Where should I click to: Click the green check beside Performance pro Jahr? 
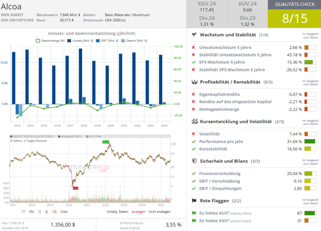[193, 141]
